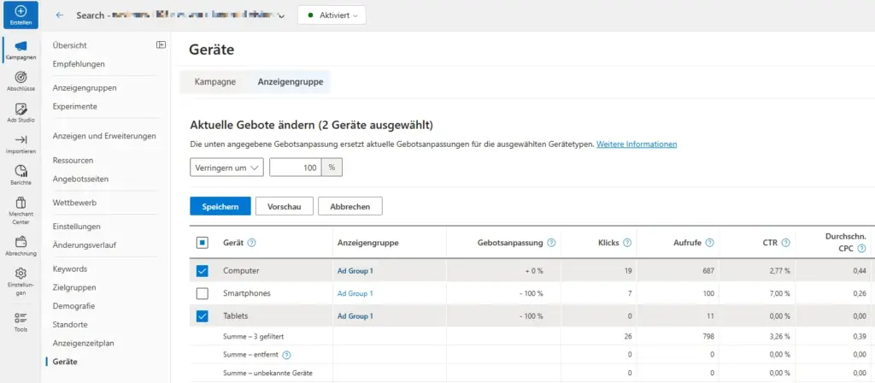Open Empfehlungen in the side menu

click(x=79, y=63)
